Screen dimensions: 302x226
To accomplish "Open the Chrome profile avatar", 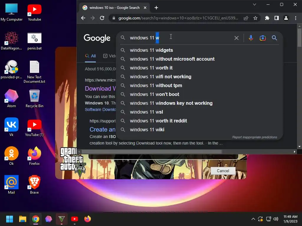I will click(286, 18).
